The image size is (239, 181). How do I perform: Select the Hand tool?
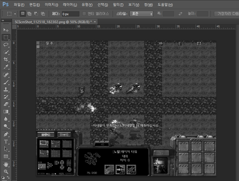coord(6,164)
